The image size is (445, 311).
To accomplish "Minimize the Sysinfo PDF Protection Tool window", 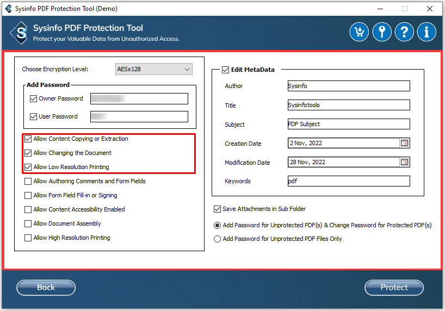I will 380,9.
